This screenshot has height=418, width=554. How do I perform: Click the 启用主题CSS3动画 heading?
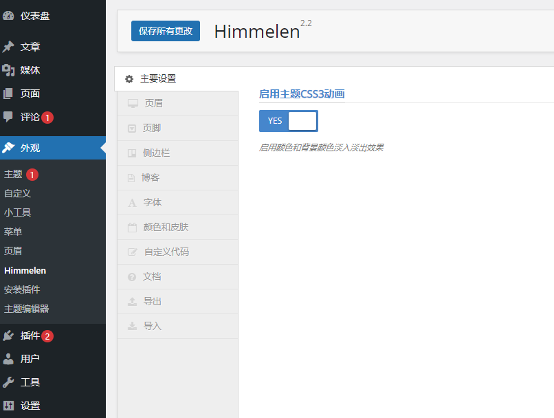pos(302,94)
